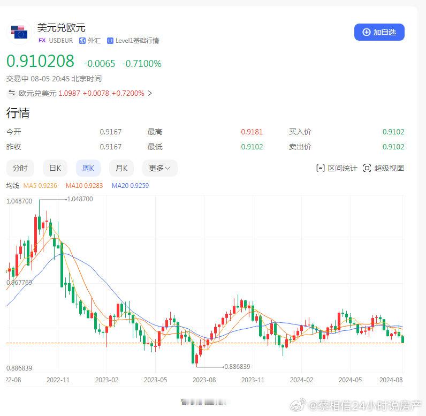Click the 2024-05 date axis label

coord(350,380)
